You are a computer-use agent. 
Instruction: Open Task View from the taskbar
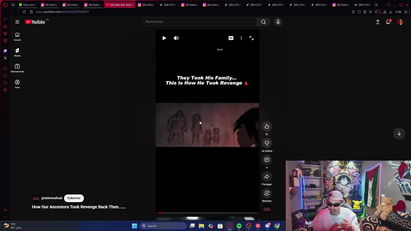coord(192,226)
